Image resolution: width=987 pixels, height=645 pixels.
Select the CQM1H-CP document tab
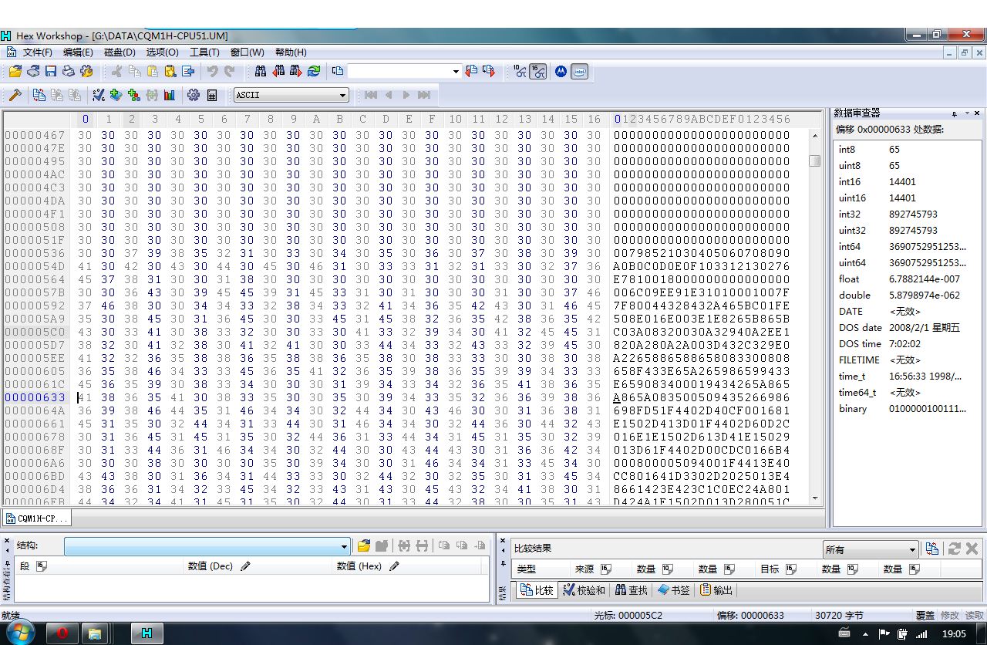coord(37,518)
